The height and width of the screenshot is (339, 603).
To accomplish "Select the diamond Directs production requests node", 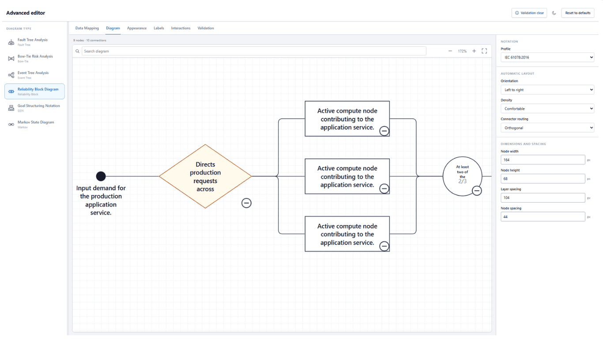I will click(205, 177).
